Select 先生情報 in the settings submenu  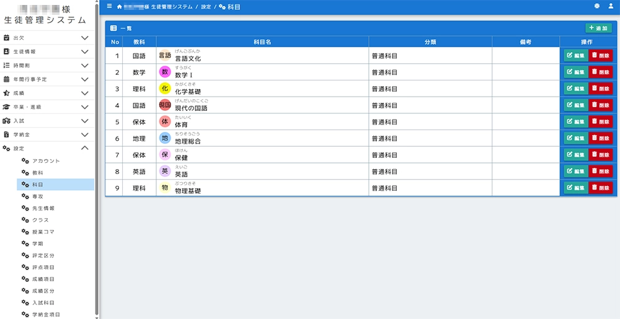point(43,208)
